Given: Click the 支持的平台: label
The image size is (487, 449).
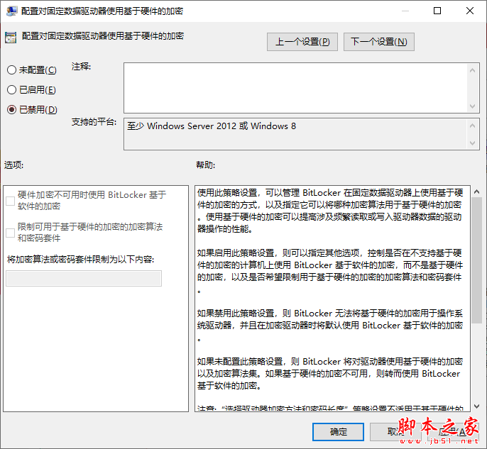Looking at the screenshot, I should point(94,122).
